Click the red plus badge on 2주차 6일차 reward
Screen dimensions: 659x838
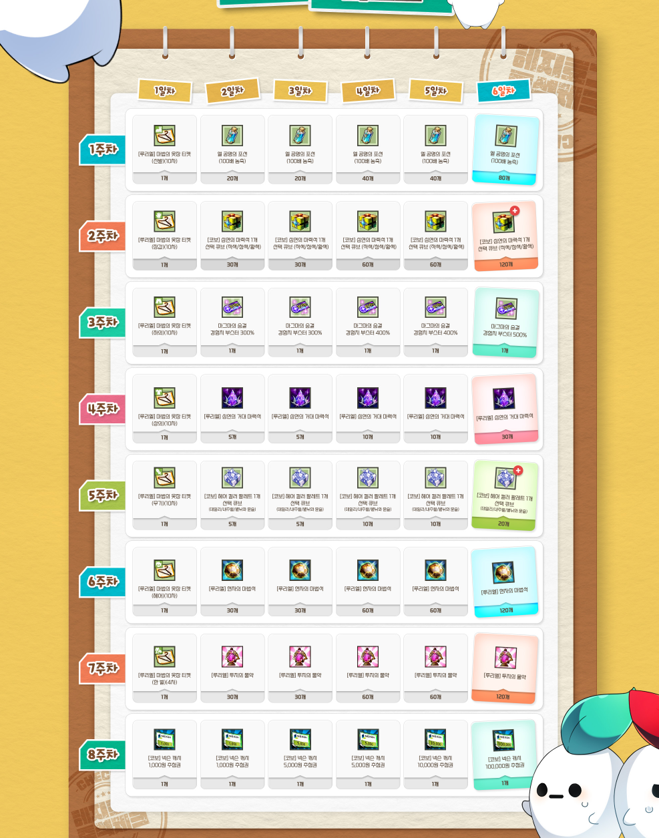coord(515,210)
